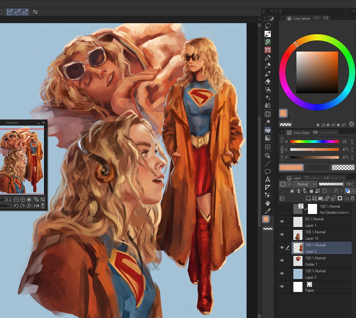Pick the Eyedropper tool
The width and height of the screenshot is (356, 318).
(x=268, y=211)
